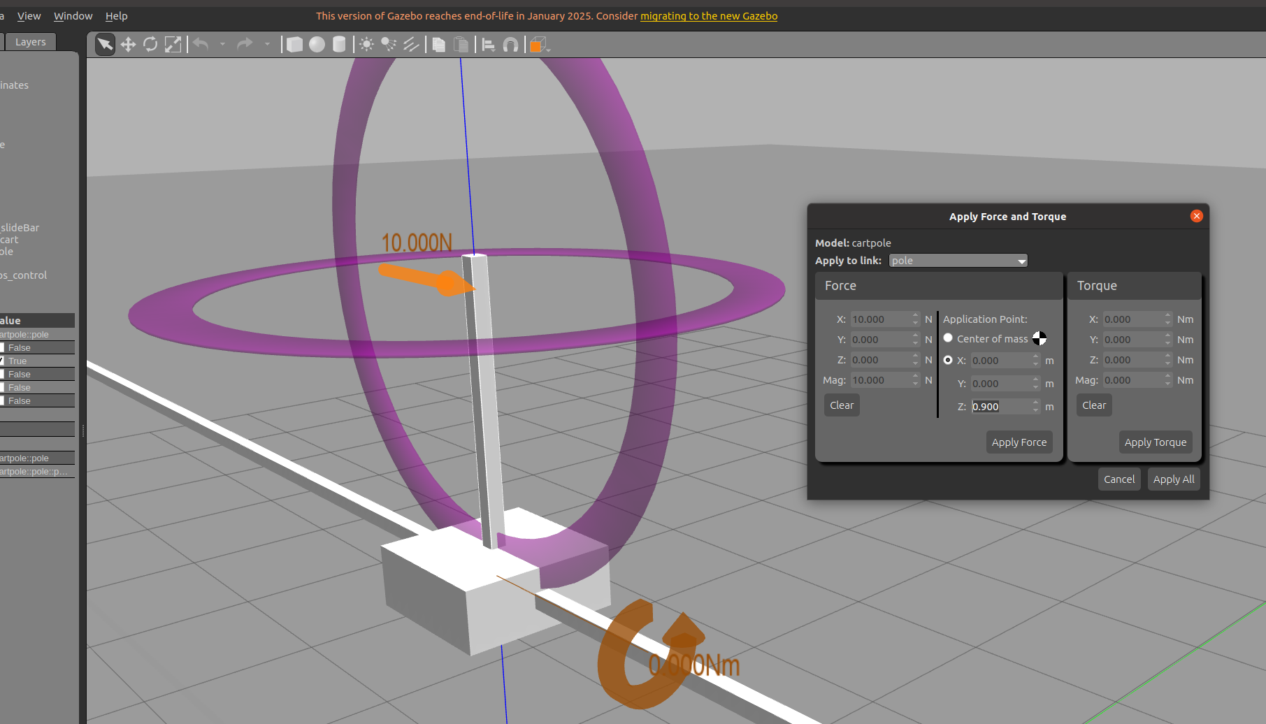Switch to the Layers tab
Screen dimensions: 1266x724
pyautogui.click(x=31, y=42)
